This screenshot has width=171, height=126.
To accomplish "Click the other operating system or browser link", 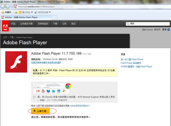I will point(46,63).
